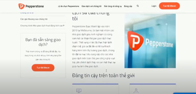
Task: Open Bảng cấp menu item
Action: (128, 6)
